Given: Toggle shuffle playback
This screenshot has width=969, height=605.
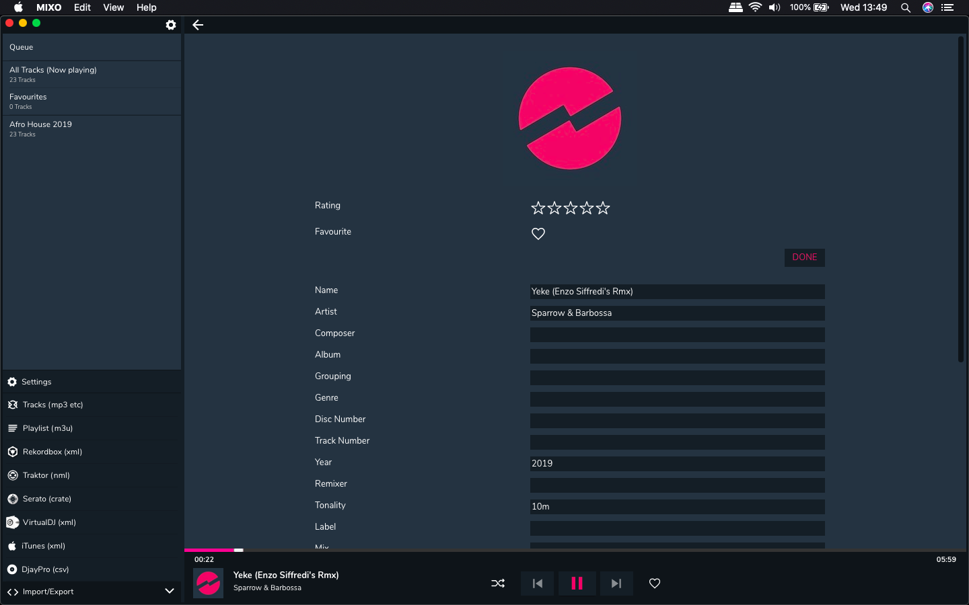Looking at the screenshot, I should click(x=498, y=583).
